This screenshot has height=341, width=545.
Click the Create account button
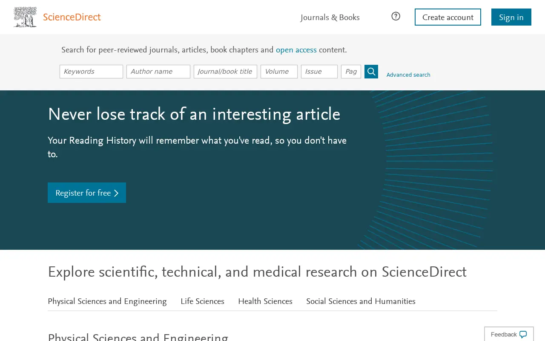(x=448, y=17)
